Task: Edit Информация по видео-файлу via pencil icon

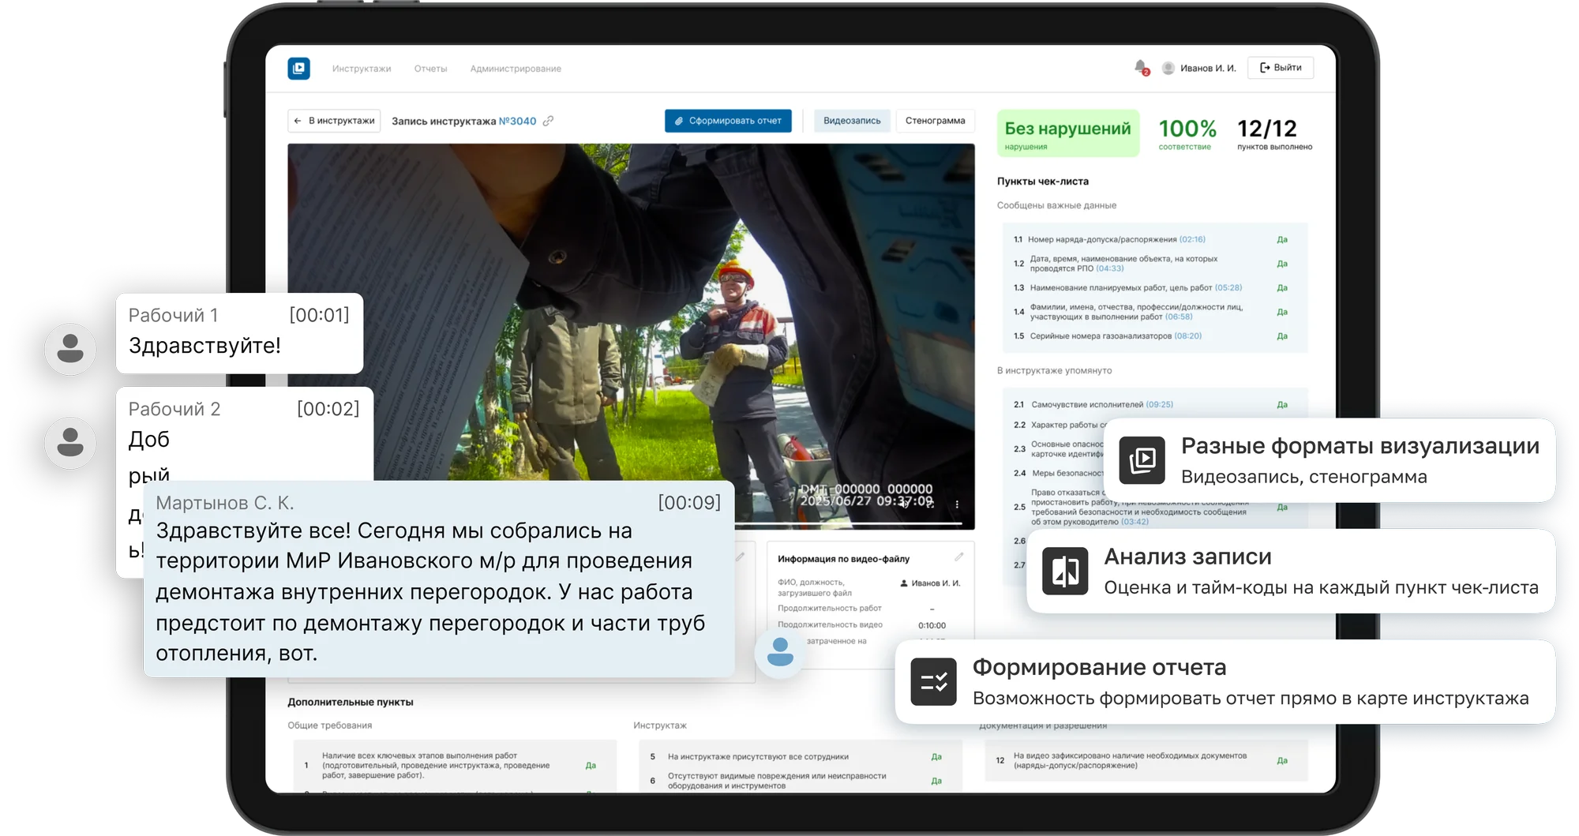Action: pyautogui.click(x=958, y=557)
